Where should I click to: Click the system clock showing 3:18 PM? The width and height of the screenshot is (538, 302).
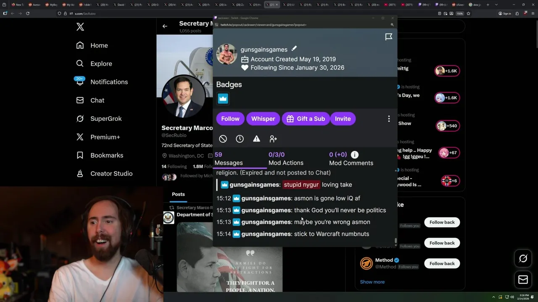coord(523,297)
